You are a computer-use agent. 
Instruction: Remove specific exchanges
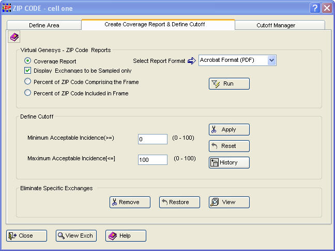click(x=130, y=202)
